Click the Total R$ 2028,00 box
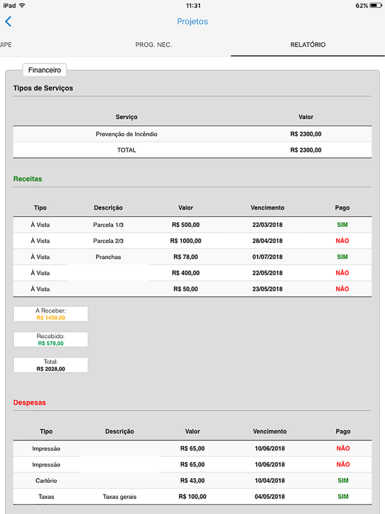This screenshot has width=385, height=514. pos(51,365)
